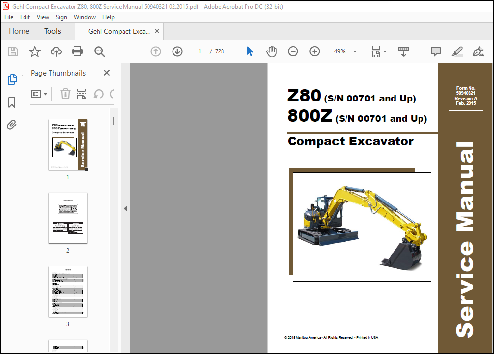Image resolution: width=494 pixels, height=354 pixels.
Task: Expand fit page options arrow
Action: tap(385, 51)
